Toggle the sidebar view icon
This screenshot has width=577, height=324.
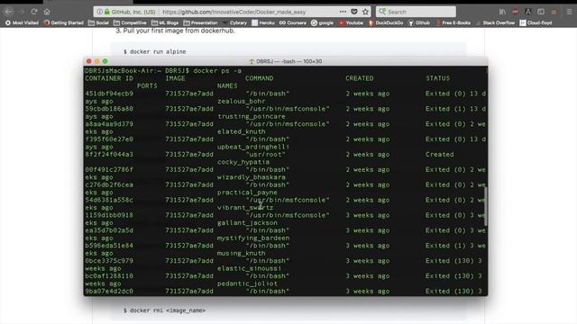[x=541, y=12]
